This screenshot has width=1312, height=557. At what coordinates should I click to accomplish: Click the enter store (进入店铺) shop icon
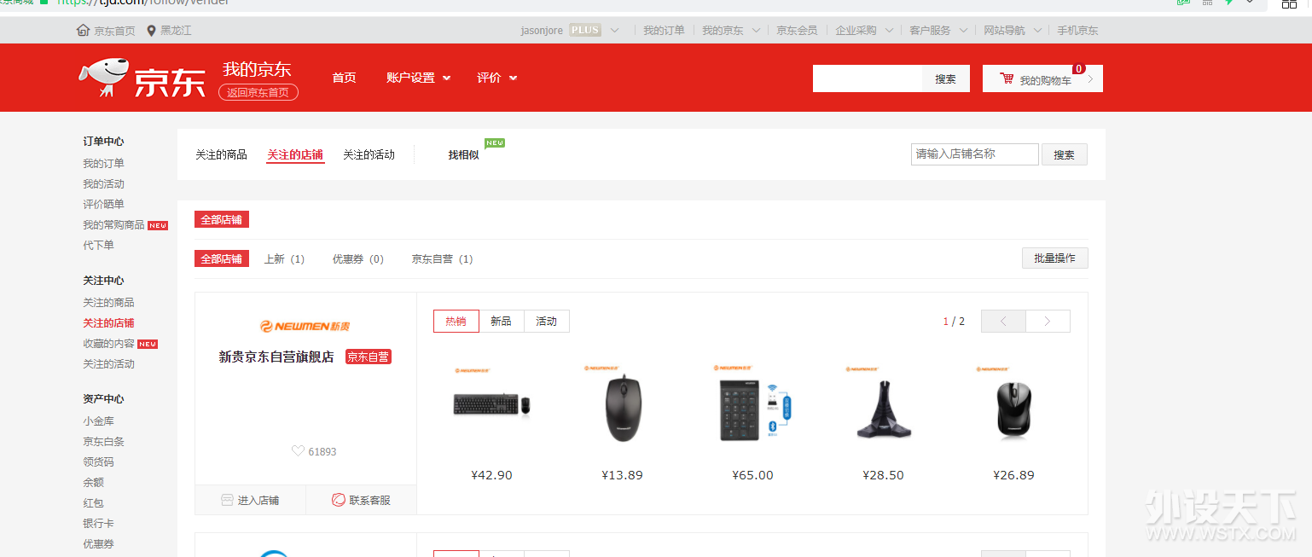[x=227, y=501]
